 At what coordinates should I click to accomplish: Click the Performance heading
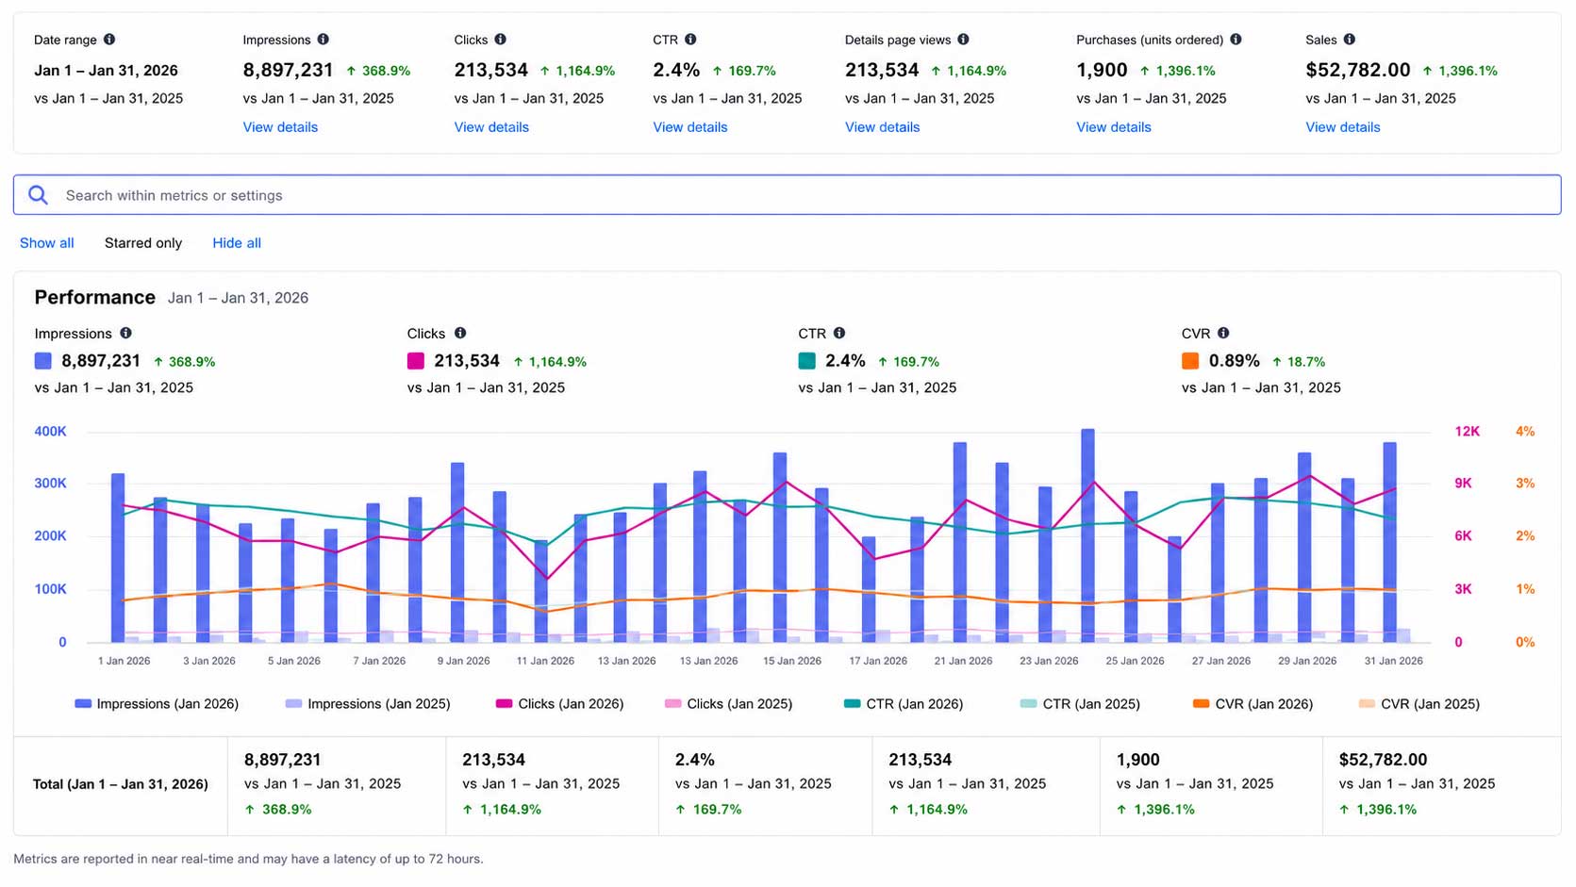click(x=95, y=298)
